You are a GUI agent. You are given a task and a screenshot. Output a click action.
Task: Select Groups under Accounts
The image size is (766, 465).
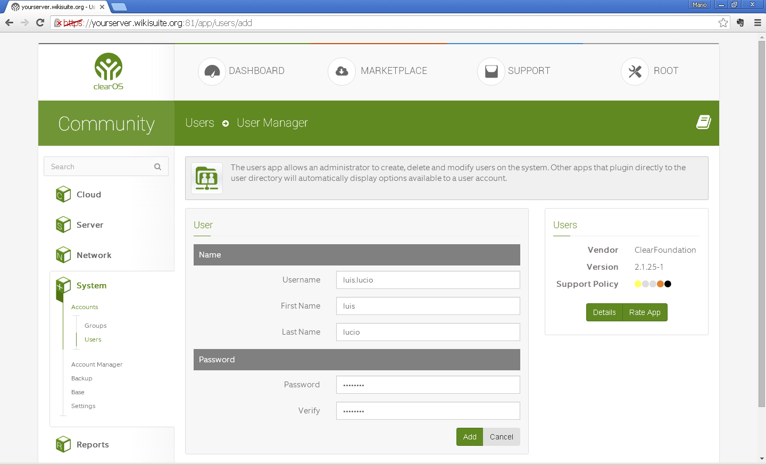click(96, 326)
